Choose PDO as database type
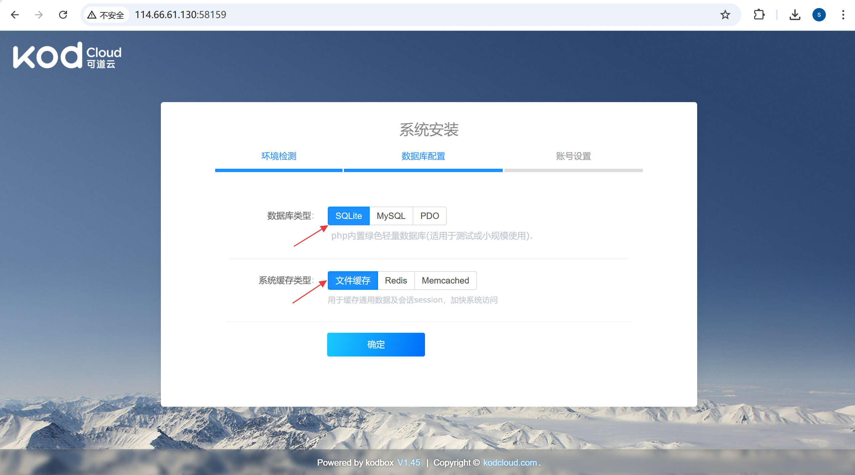Image resolution: width=855 pixels, height=475 pixels. click(x=429, y=216)
